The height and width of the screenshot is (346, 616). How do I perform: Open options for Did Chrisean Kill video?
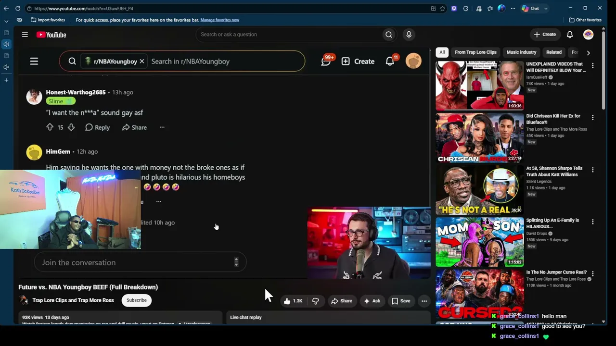click(592, 118)
